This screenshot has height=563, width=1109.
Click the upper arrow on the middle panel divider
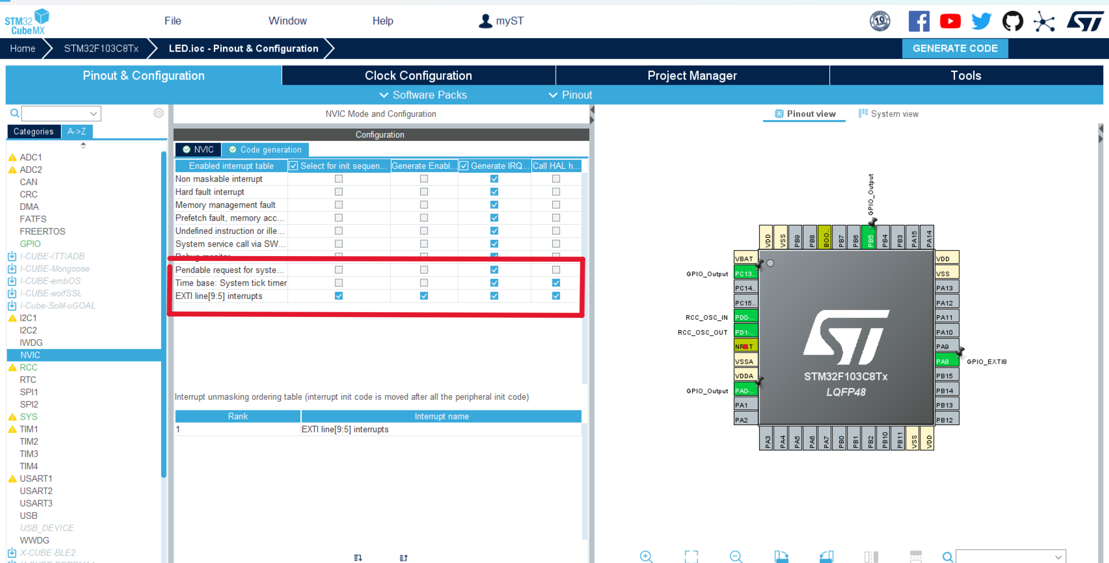tap(592, 110)
